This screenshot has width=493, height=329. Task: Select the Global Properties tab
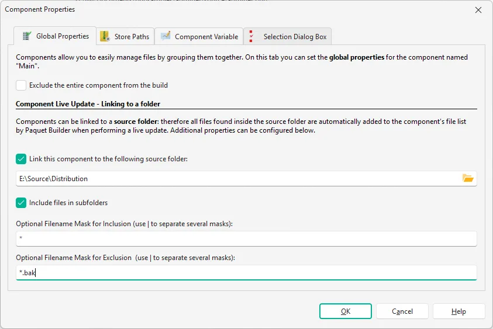[62, 36]
